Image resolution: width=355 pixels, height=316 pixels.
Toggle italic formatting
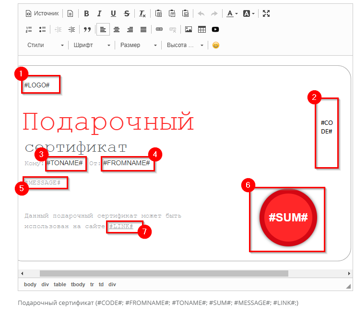[99, 13]
